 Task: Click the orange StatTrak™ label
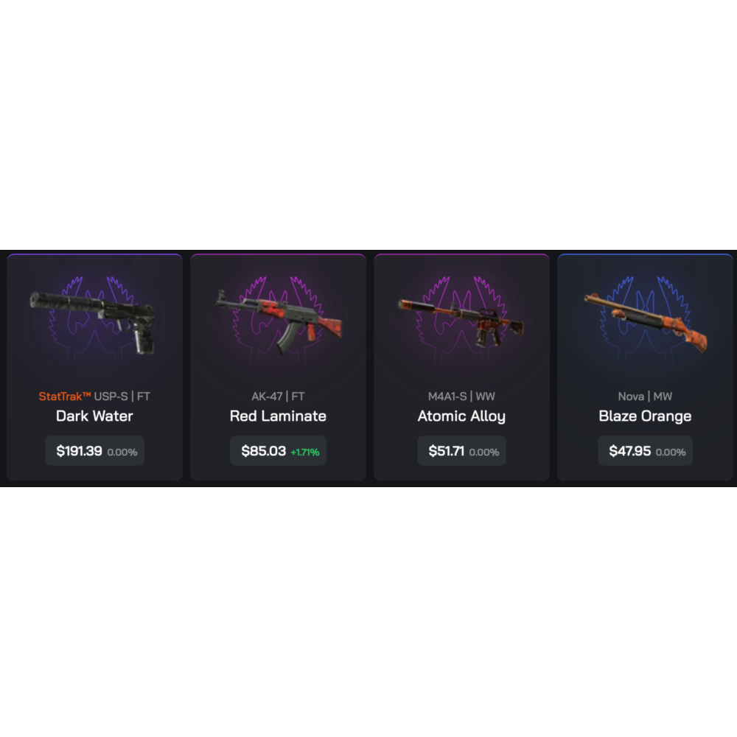click(65, 397)
